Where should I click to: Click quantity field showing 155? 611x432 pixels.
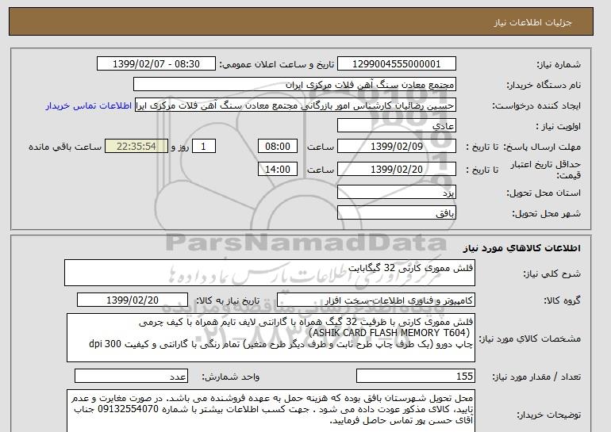[x=415, y=377]
